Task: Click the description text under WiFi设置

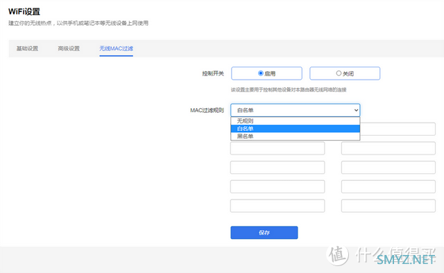Action: pos(78,23)
